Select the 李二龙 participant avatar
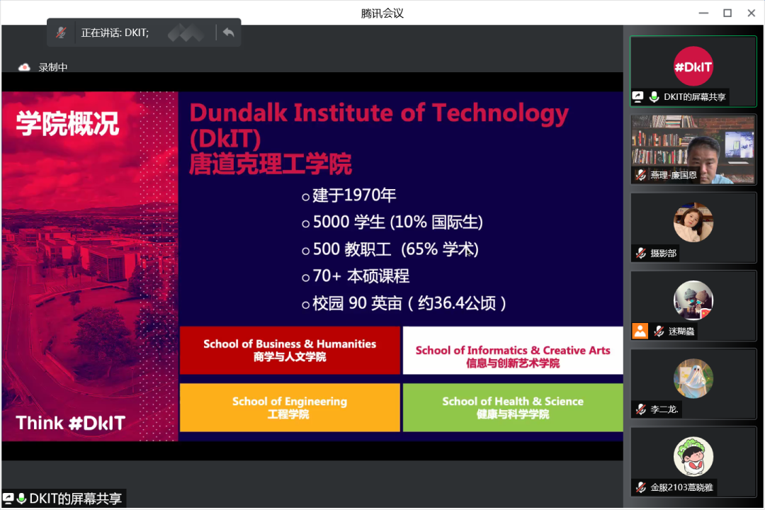765x510 pixels. pyautogui.click(x=693, y=378)
